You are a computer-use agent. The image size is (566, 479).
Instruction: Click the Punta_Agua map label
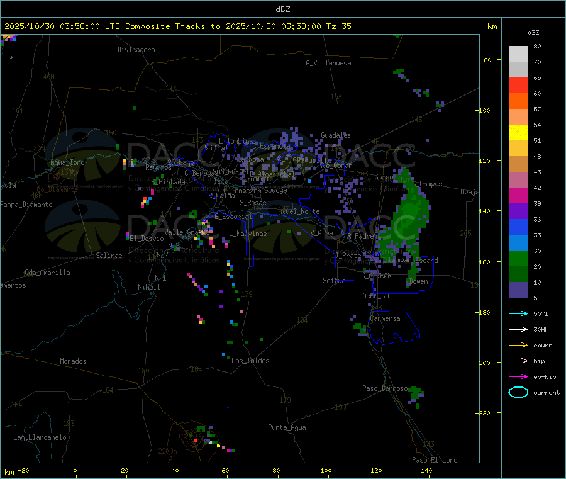[287, 427]
